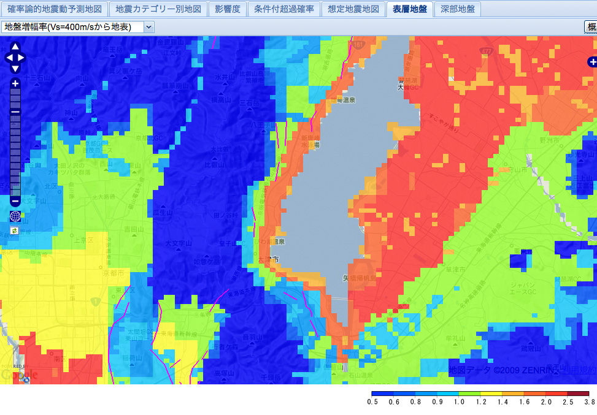Switch to the 確率論的地震動予測地図 tab
The image size is (597, 415).
pos(55,9)
